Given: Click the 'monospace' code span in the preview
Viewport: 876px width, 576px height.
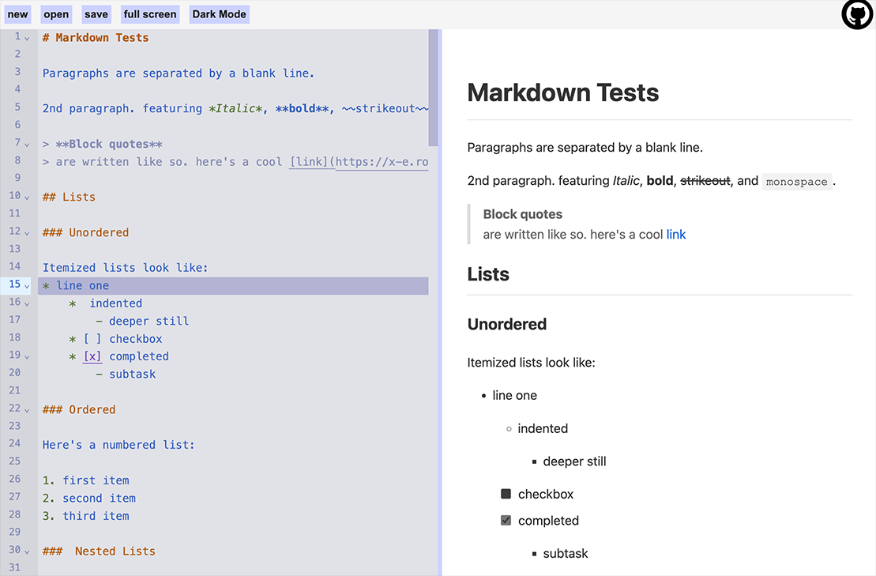Looking at the screenshot, I should pos(797,182).
